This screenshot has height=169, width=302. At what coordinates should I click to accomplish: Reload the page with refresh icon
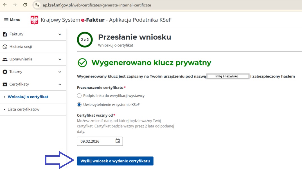coord(25,5)
